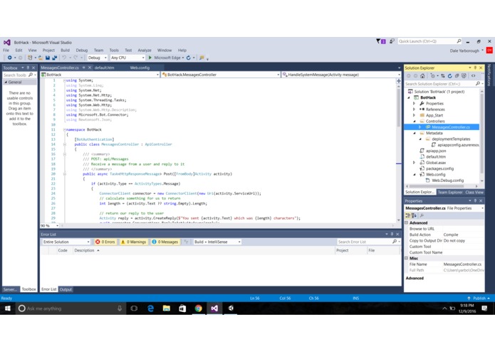
Task: Pin the Error List panel
Action: coord(392,234)
